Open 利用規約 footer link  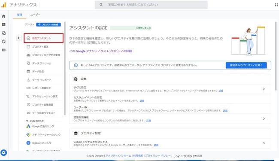pyautogui.click(x=138, y=156)
